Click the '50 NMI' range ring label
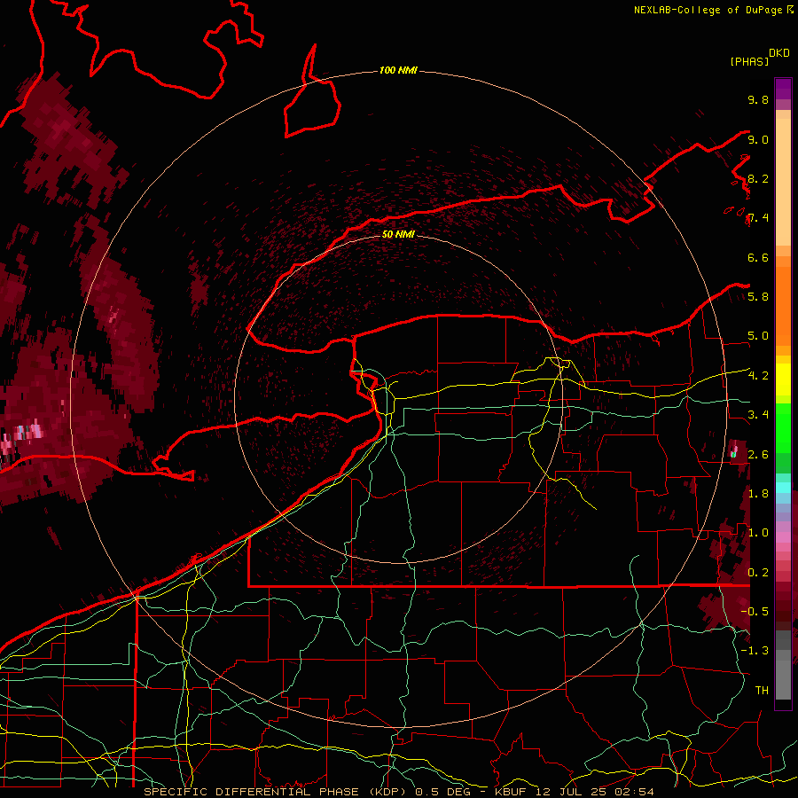This screenshot has width=798, height=798. click(398, 234)
